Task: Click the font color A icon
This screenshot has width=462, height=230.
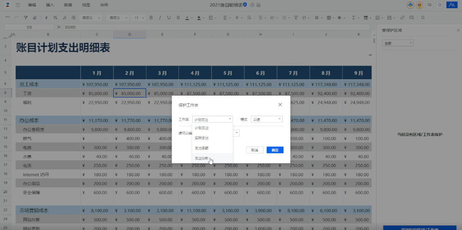Action: click(x=187, y=18)
